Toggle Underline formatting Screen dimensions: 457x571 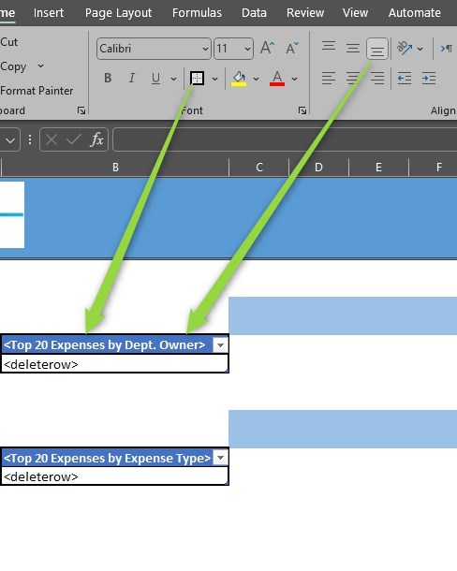(155, 78)
